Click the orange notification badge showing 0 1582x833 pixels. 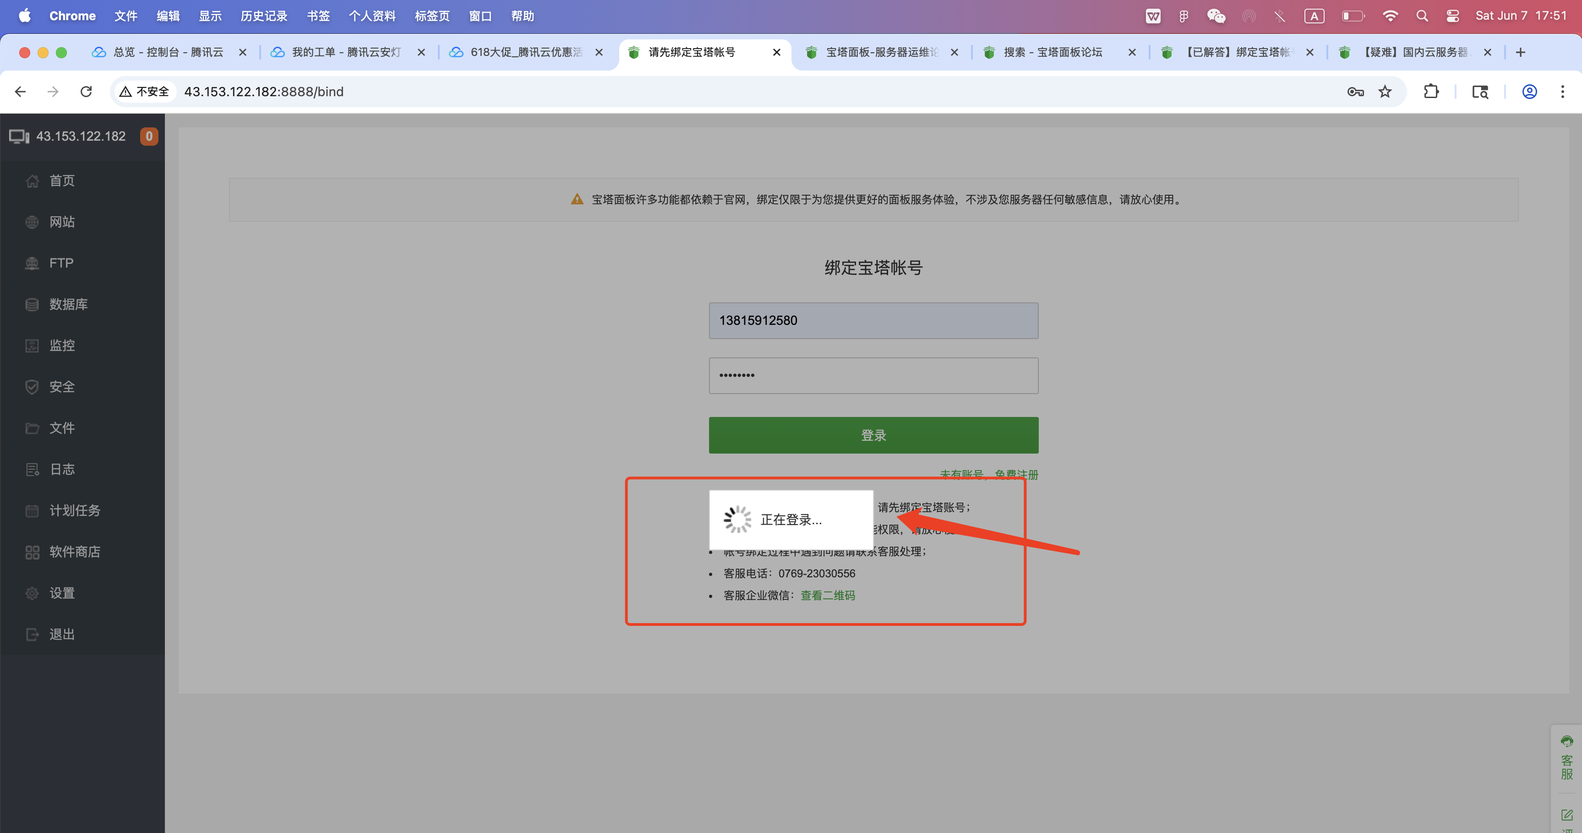(x=148, y=137)
